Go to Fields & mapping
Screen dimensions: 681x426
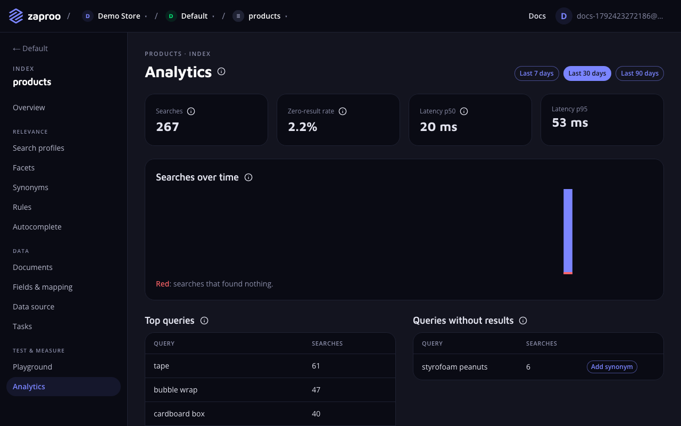[x=63, y=287]
